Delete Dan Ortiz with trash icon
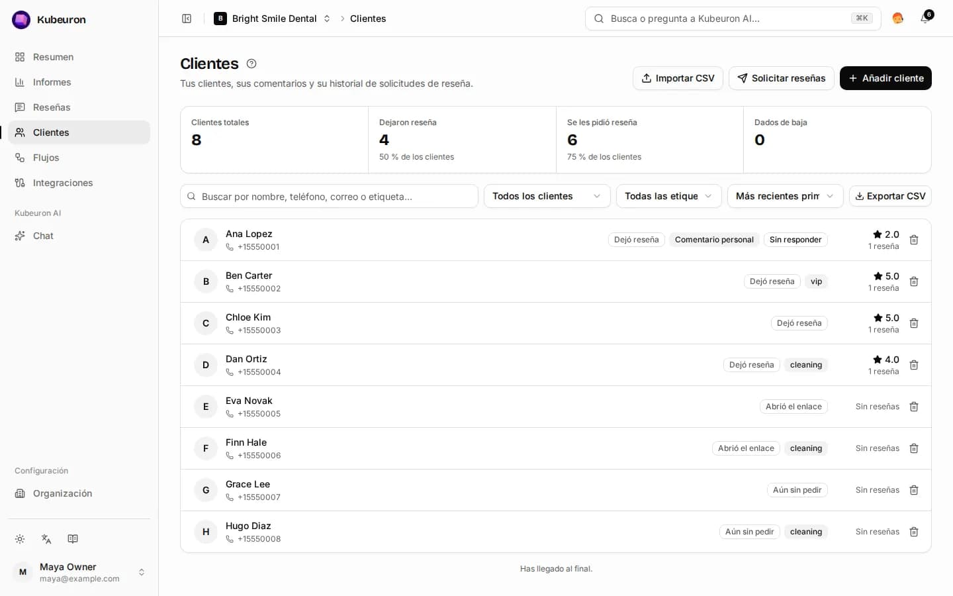The height and width of the screenshot is (596, 953). coord(914,365)
